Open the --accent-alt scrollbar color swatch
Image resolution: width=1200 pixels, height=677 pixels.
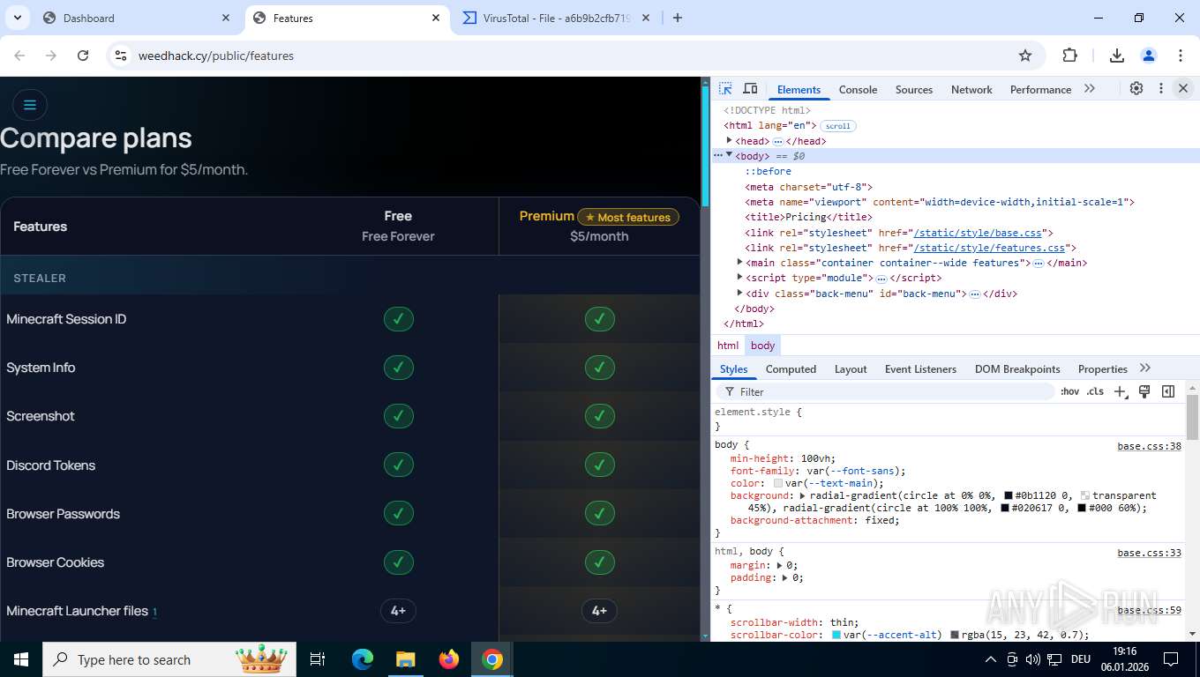(836, 635)
